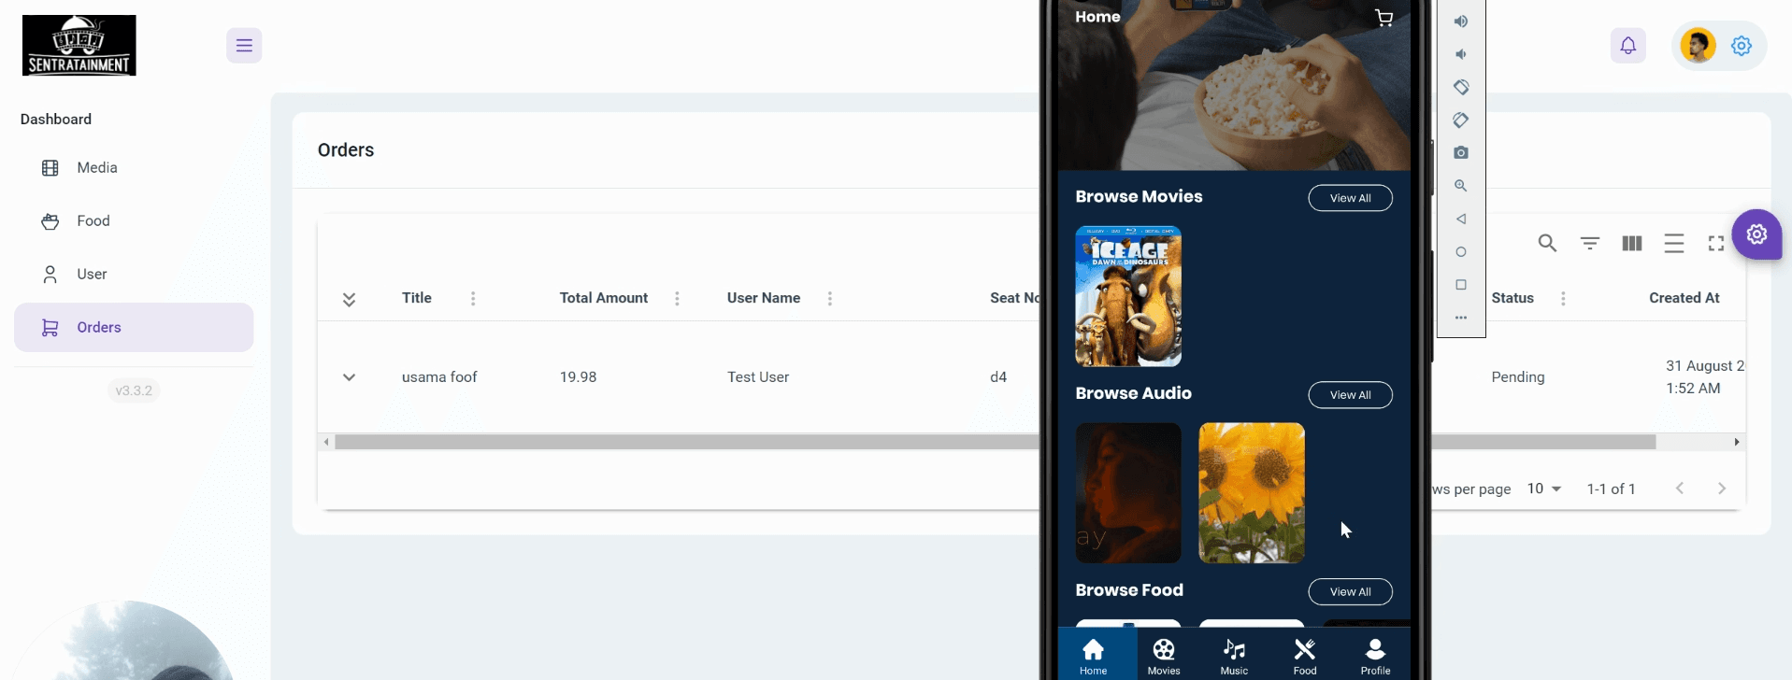The height and width of the screenshot is (680, 1792).
Task: View All under Browse Movies
Action: (x=1350, y=198)
